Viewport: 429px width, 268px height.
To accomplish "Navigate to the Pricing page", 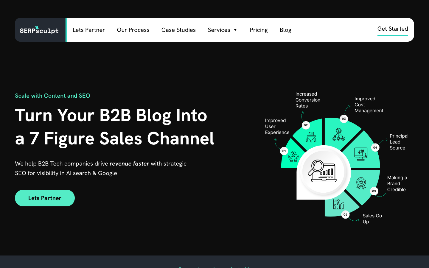I will coord(259,30).
